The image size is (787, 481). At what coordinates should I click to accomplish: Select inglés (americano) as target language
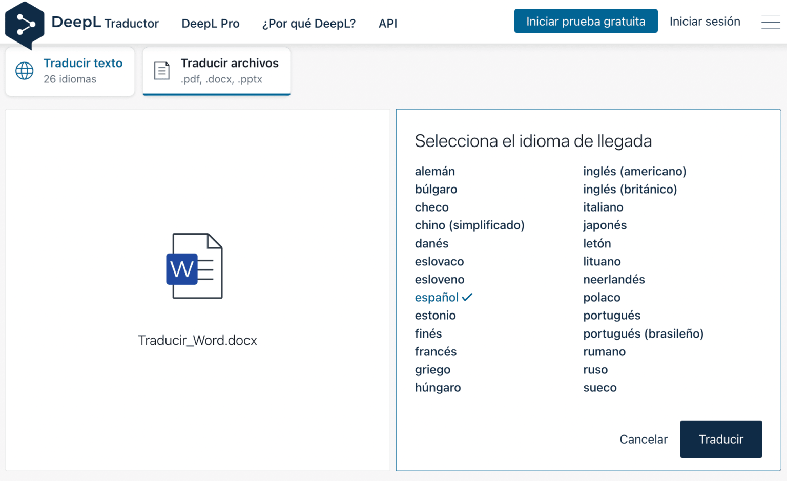click(634, 171)
